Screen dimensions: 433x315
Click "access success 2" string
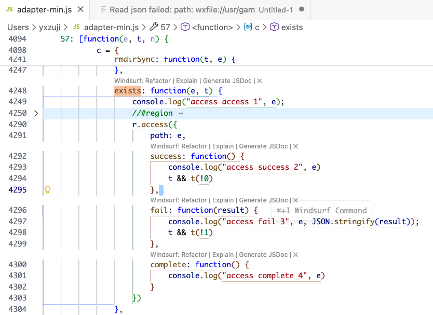pyautogui.click(x=262, y=167)
